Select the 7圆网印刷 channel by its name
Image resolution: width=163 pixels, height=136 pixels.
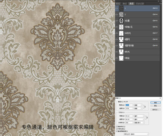point(129,45)
